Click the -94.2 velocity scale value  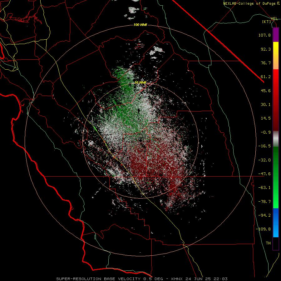coord(264,215)
